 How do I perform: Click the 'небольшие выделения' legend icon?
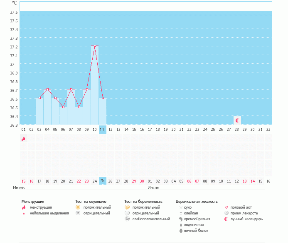[x=24, y=213]
